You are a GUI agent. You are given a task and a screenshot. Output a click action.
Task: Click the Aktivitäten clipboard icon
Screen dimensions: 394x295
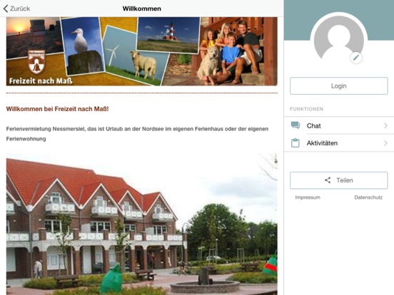click(295, 143)
